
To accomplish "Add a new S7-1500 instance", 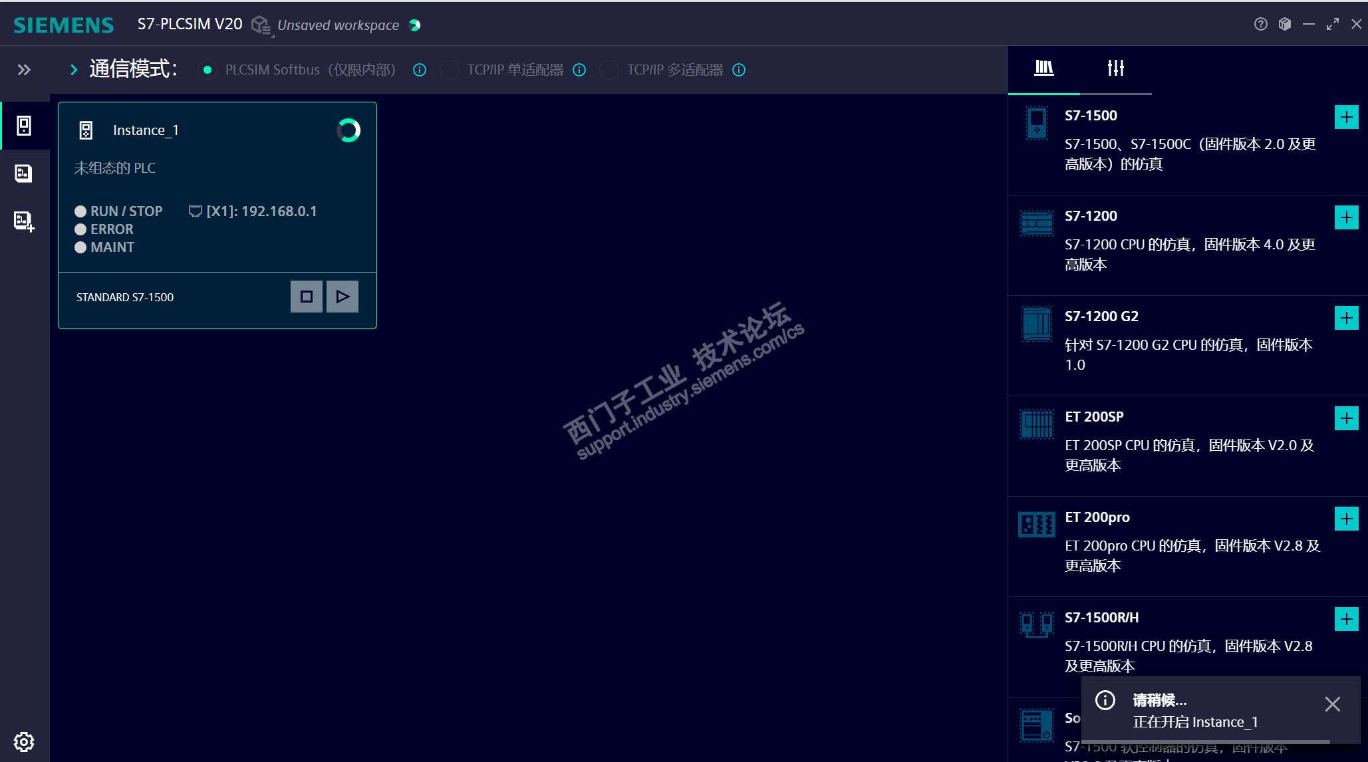I will pyautogui.click(x=1346, y=118).
